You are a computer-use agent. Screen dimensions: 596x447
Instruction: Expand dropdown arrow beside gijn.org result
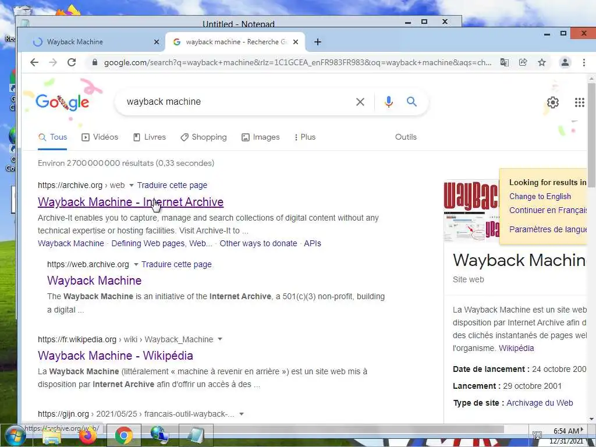tap(242, 414)
